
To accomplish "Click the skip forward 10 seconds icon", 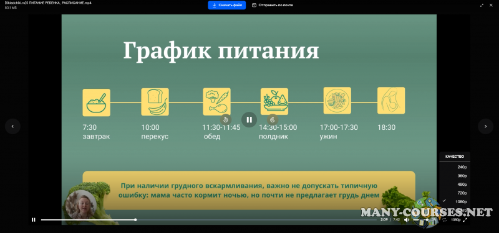I will (273, 119).
